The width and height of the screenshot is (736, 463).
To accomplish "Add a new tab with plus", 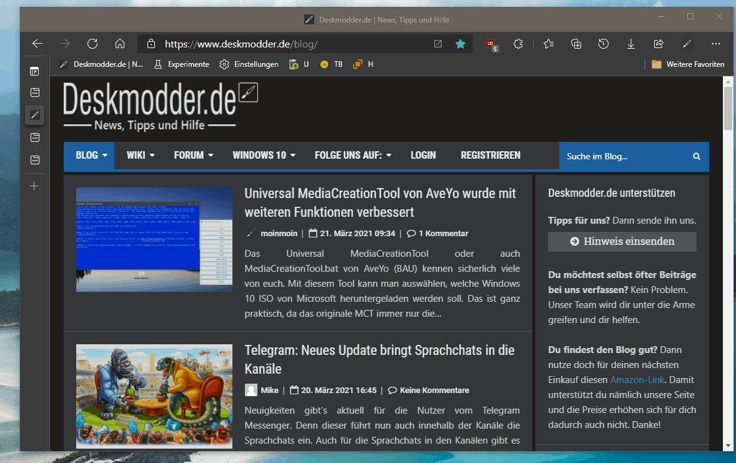I will 34,186.
